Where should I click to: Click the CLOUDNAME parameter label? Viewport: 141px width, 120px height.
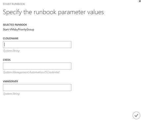11,38
